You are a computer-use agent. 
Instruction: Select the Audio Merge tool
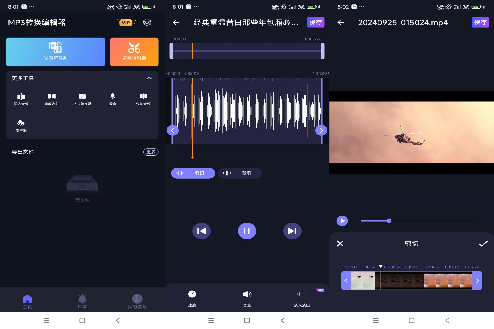(x=52, y=99)
